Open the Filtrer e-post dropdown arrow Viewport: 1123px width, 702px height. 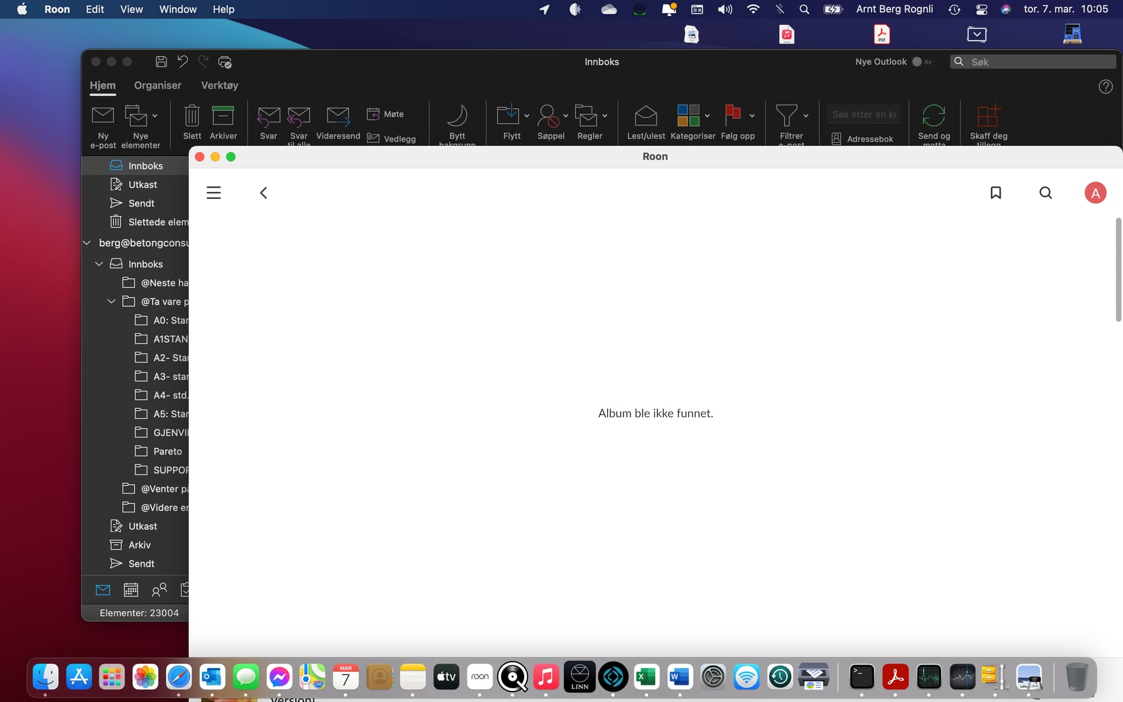tap(806, 116)
